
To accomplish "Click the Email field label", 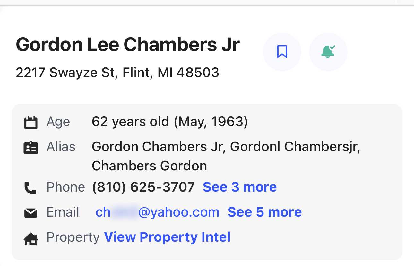I will [x=63, y=212].
